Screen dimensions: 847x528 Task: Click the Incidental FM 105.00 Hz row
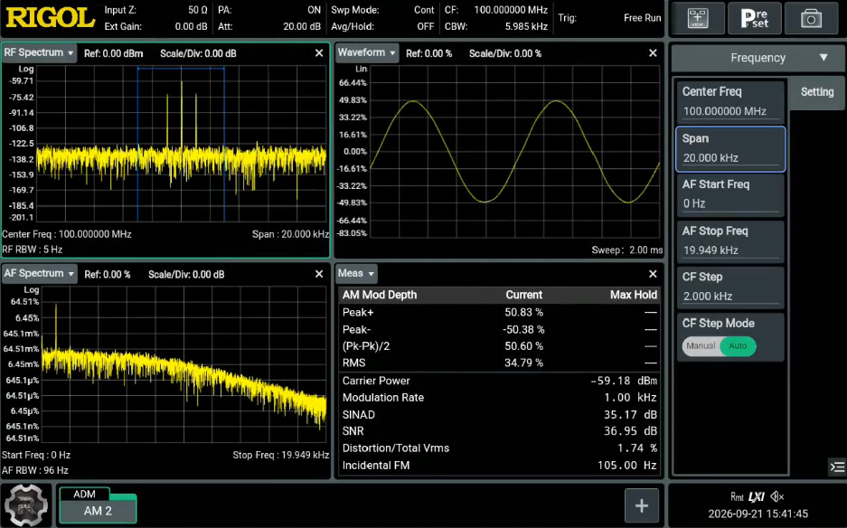tap(499, 466)
